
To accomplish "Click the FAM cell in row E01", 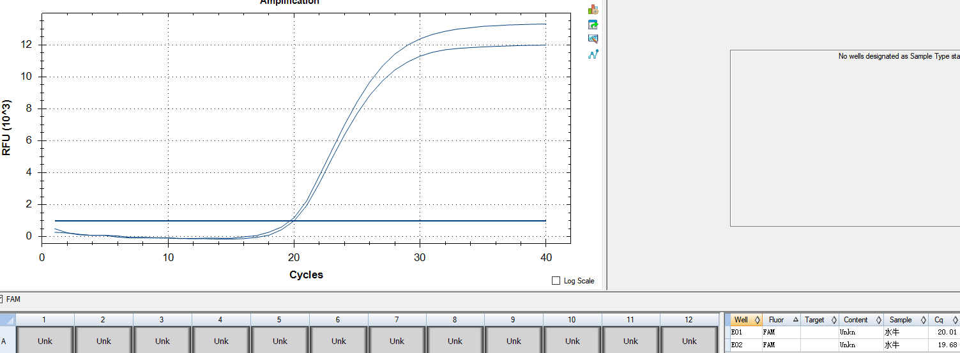I will (781, 332).
